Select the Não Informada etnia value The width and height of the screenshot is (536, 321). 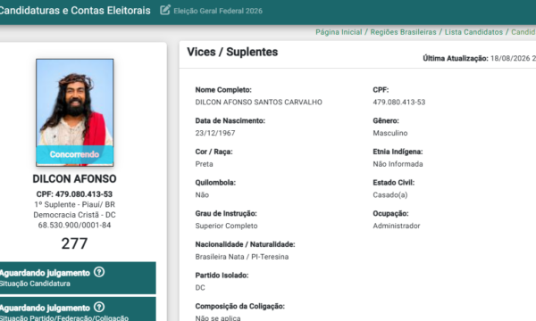(x=398, y=164)
